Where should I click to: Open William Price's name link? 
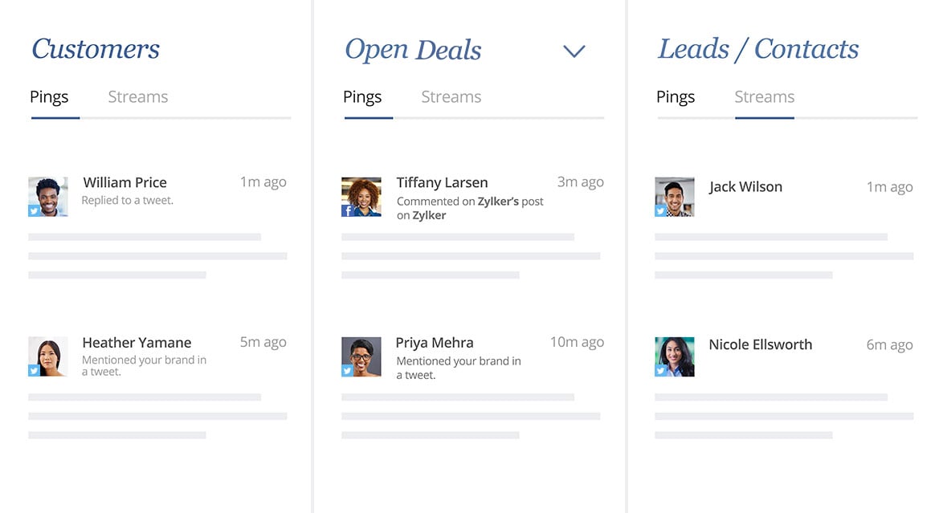pos(125,182)
